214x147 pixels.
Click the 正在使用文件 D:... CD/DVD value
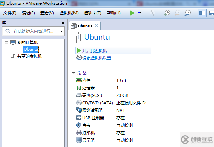133,103
